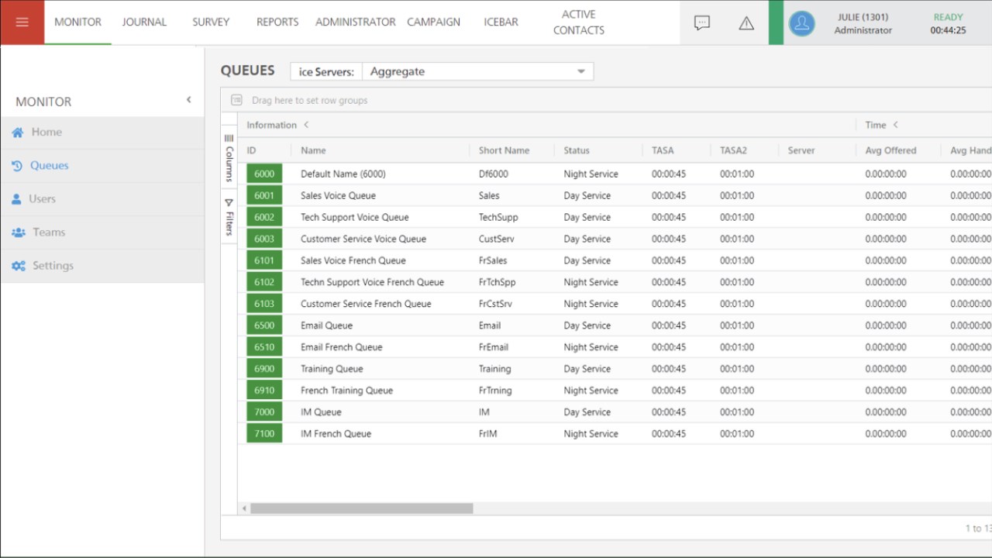The height and width of the screenshot is (558, 992).
Task: Select the Email French Queue name
Action: pos(341,347)
